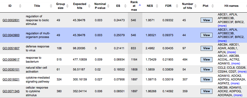Image resolution: width=247 pixels, height=98 pixels.
Task: View plot for regulation of multi-organism process
Action: point(206,35)
